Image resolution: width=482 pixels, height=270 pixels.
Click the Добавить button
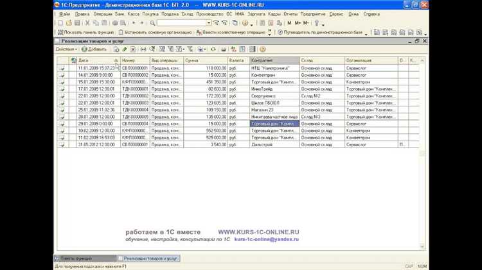point(94,49)
